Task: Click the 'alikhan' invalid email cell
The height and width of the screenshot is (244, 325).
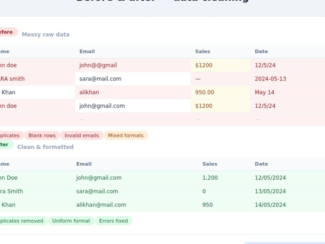Action: tap(133, 92)
